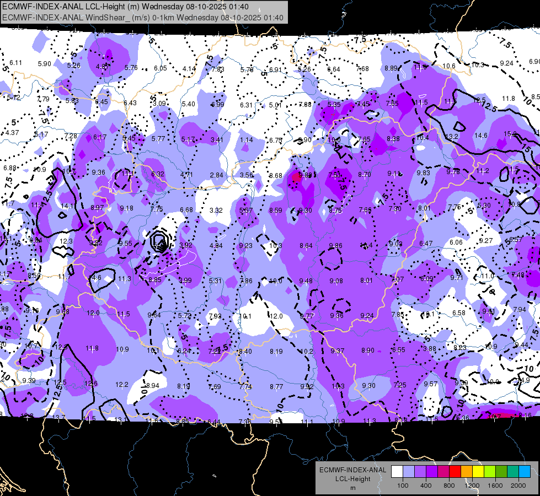The height and width of the screenshot is (496, 540).
Task: Click the legend tick label 2000
Action: pyautogui.click(x=518, y=486)
